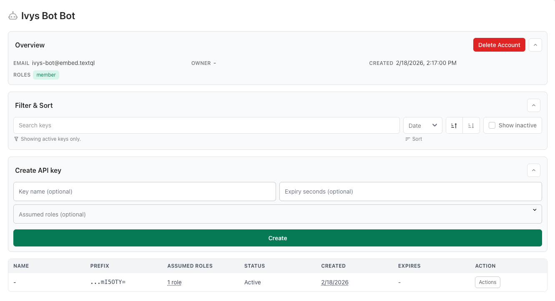Click the 1 role link
This screenshot has width=555, height=301.
[174, 282]
